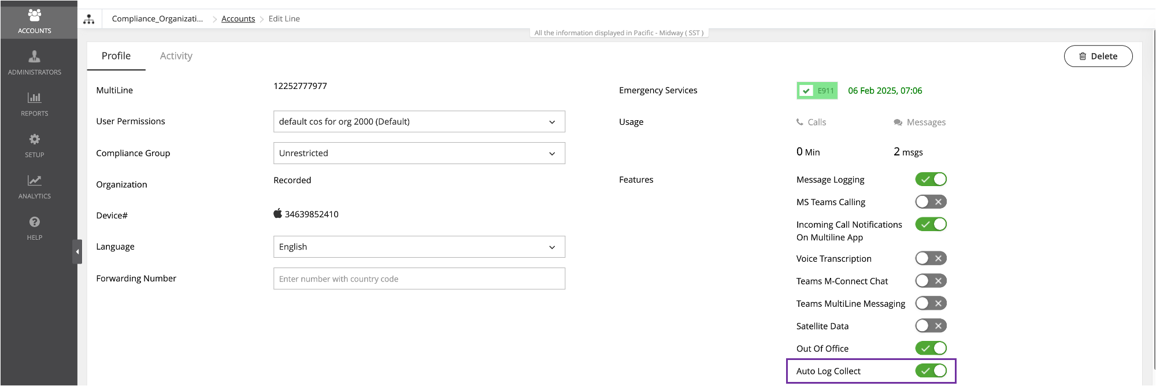Enable the MS Teams Calling toggle

[931, 202]
